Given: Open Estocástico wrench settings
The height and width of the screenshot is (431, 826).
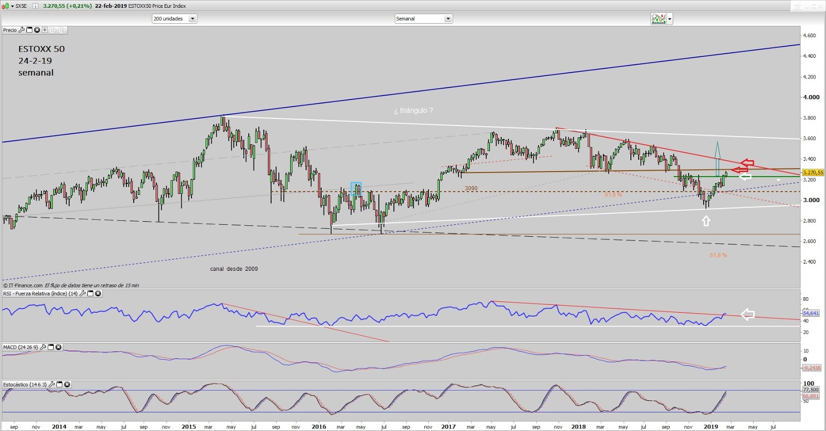Looking at the screenshot, I should (x=52, y=384).
